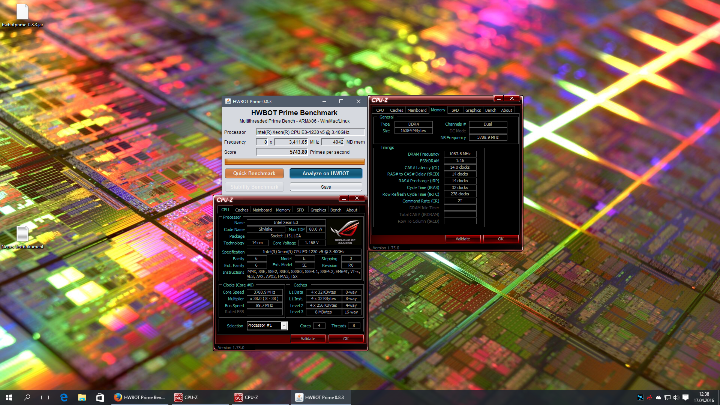Open OneDrive cloud tray icon
Viewport: 720px width, 405px height.
pos(658,397)
